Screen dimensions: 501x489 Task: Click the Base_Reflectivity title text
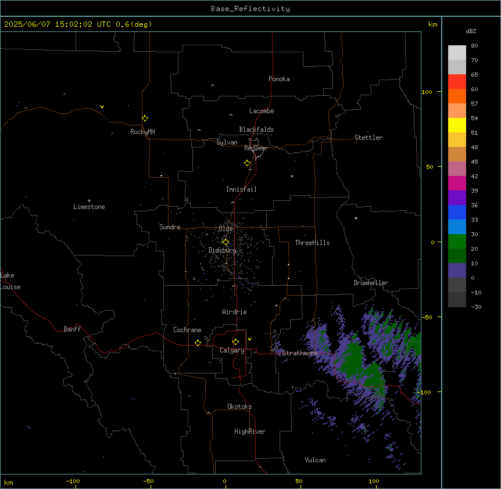[250, 9]
